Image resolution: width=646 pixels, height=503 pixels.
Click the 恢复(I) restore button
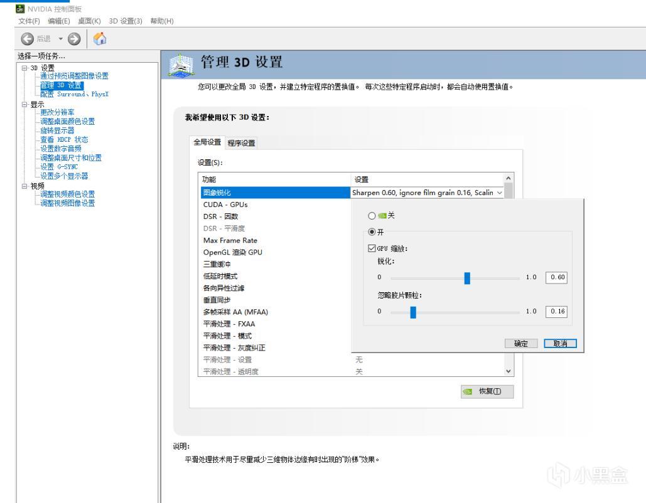pyautogui.click(x=487, y=391)
